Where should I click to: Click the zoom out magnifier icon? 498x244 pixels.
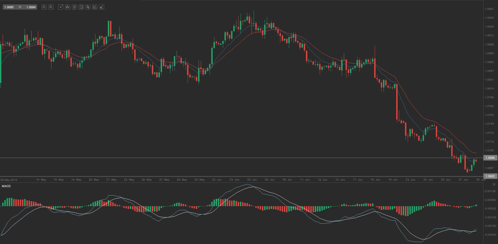44,7
